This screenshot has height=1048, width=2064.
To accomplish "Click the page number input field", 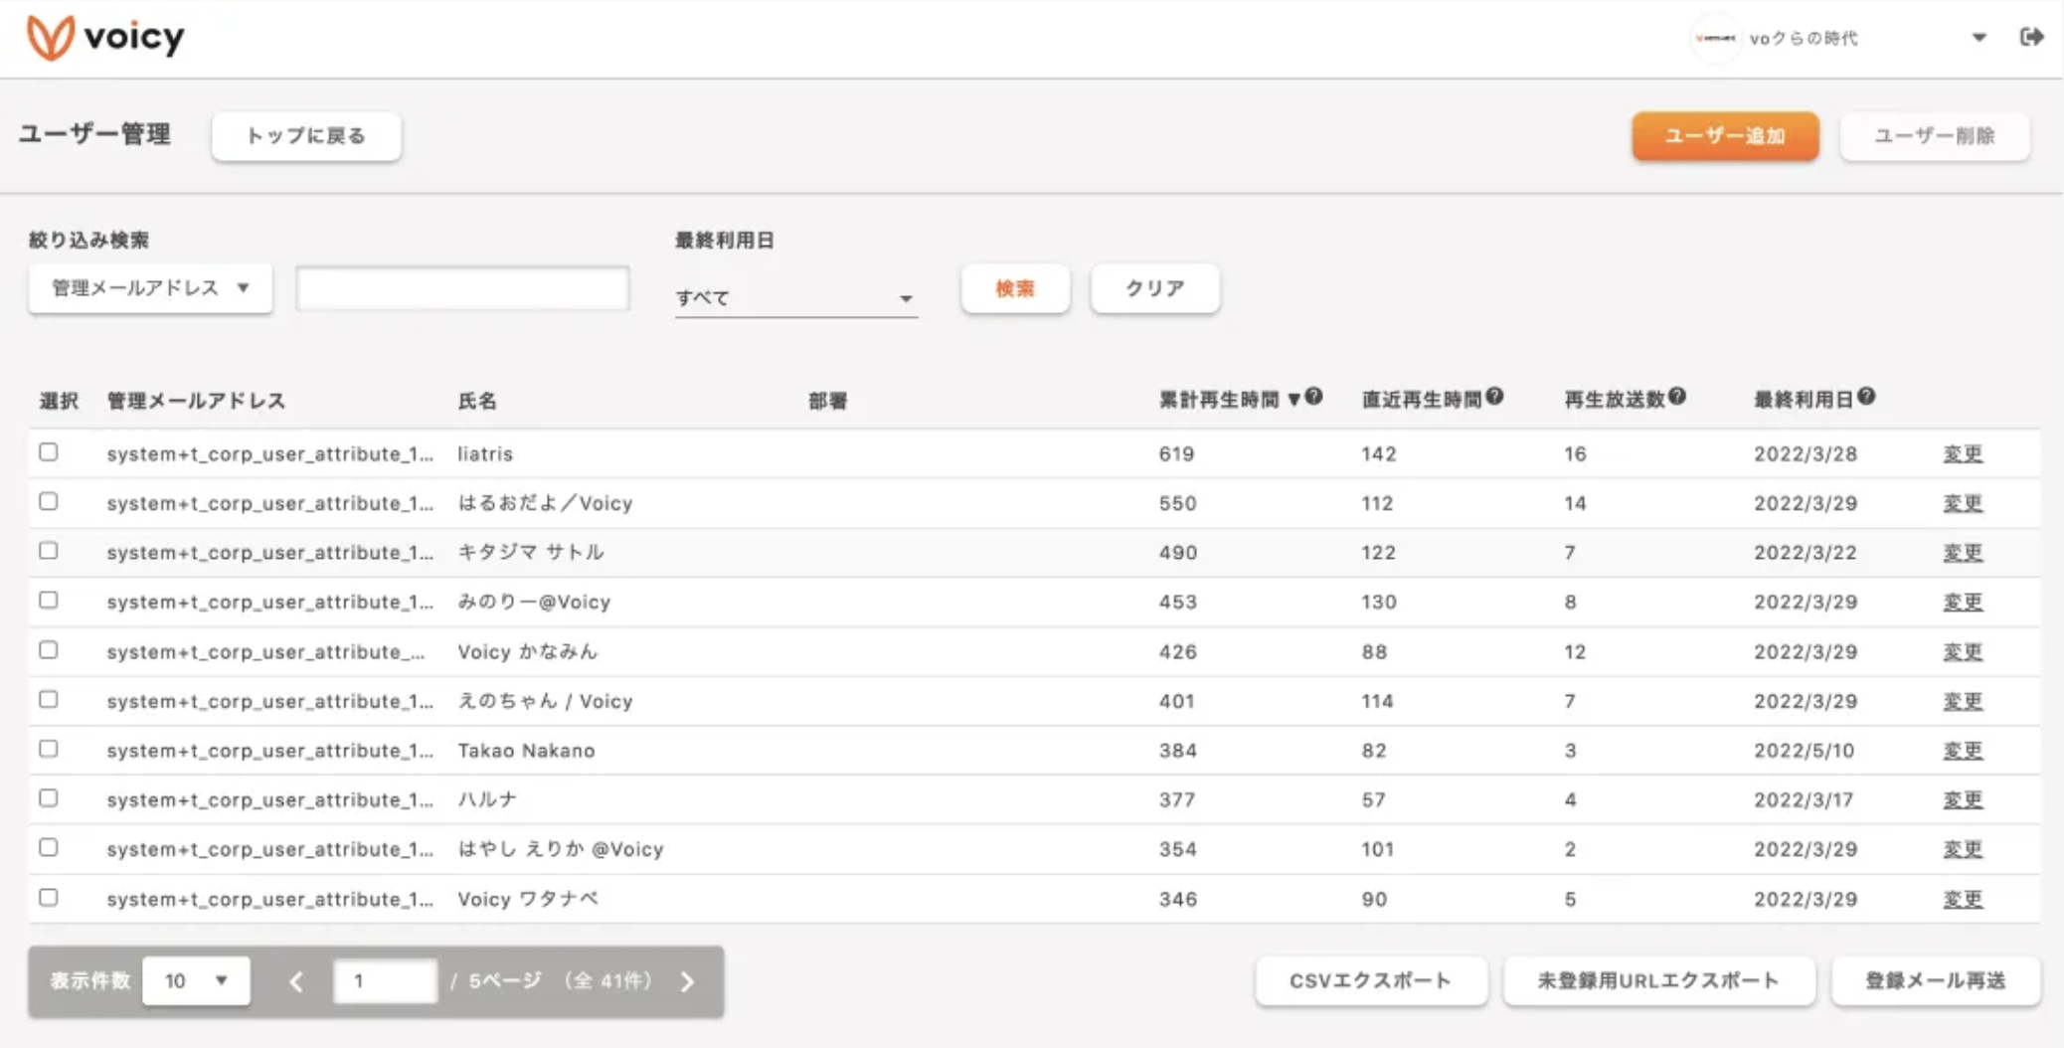I will point(385,980).
